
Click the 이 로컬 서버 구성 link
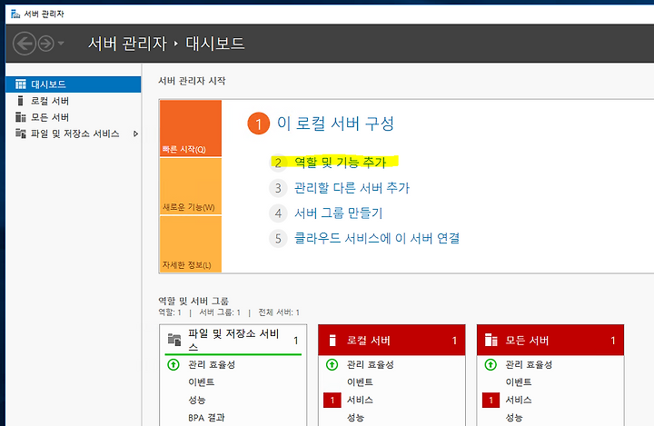tap(336, 124)
